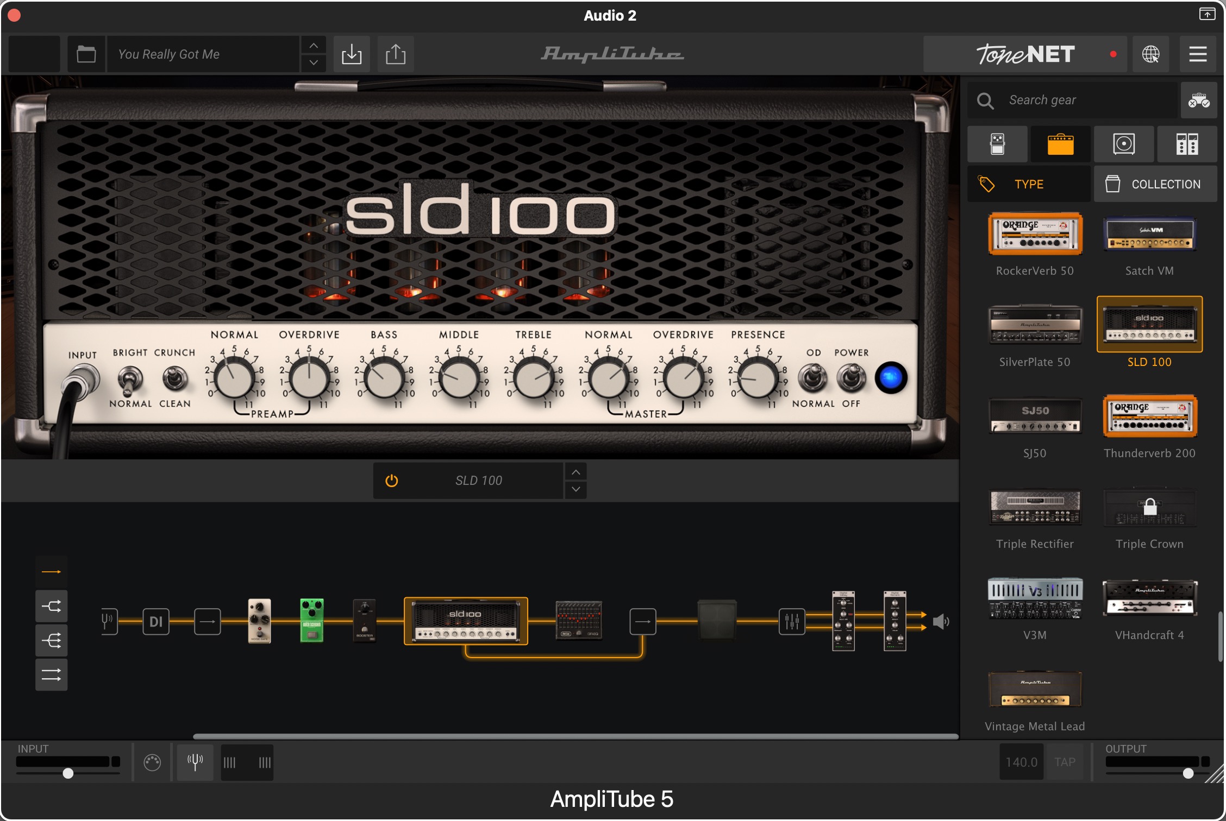Click the tuner block in signal chain
The height and width of the screenshot is (821, 1226).
click(x=109, y=621)
